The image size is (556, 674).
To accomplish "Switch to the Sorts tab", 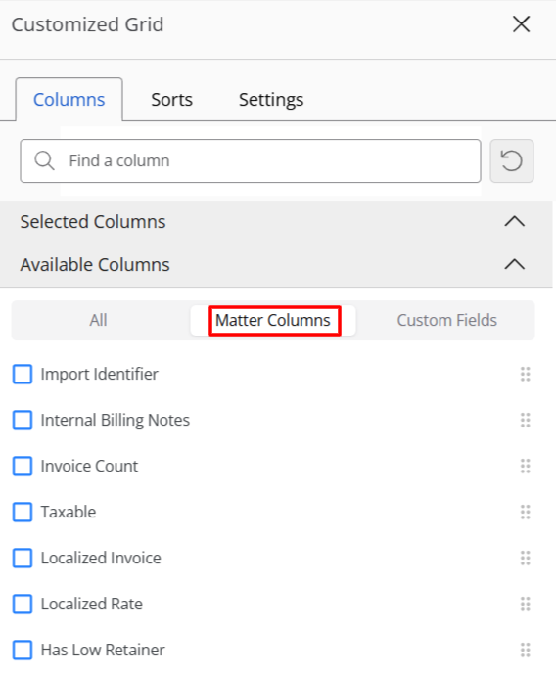I will click(171, 100).
